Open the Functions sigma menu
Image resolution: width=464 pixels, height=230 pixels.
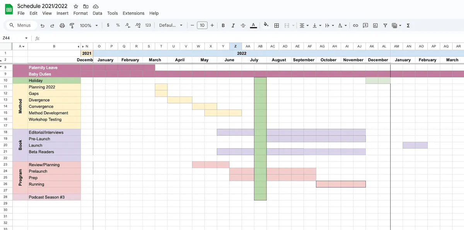pyautogui.click(x=408, y=25)
